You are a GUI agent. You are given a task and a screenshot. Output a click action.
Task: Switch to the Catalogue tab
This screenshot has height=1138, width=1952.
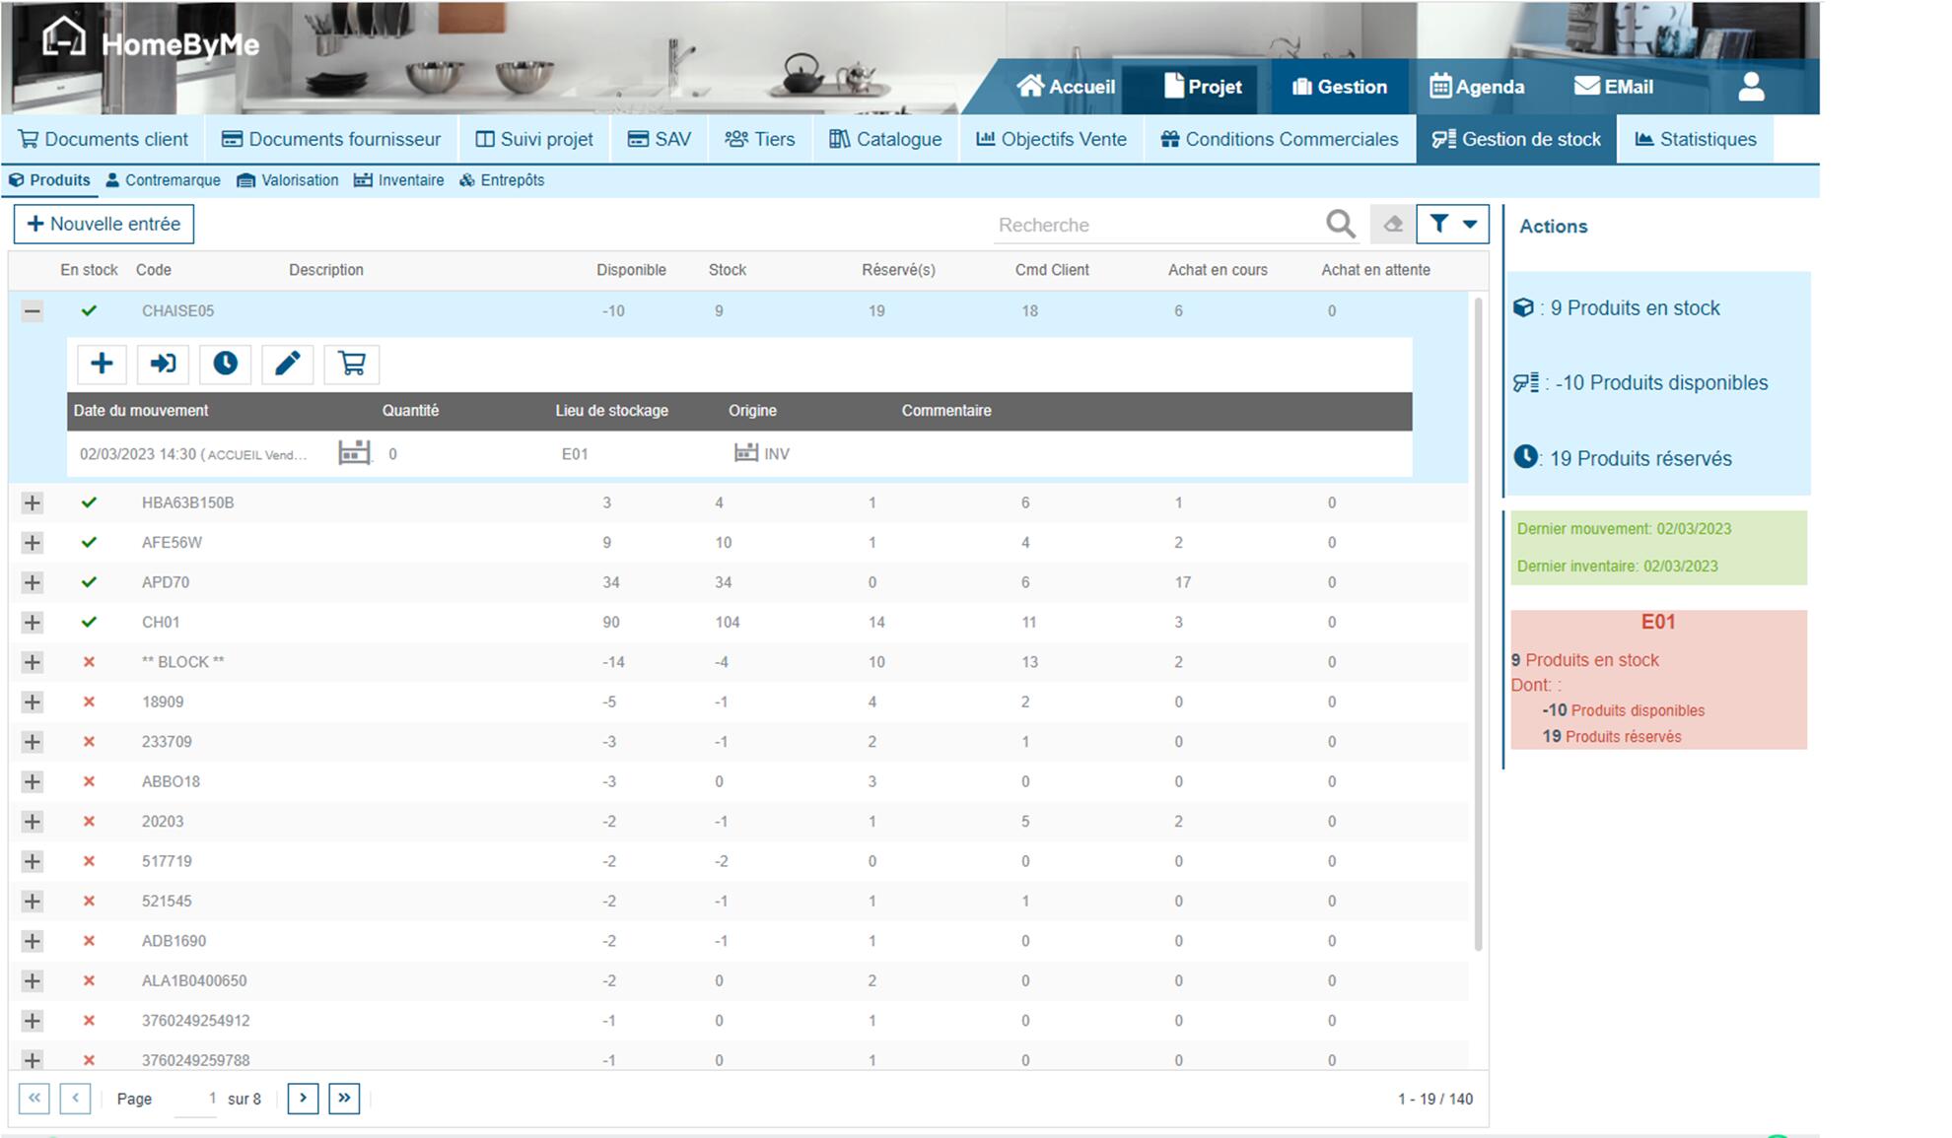885,139
